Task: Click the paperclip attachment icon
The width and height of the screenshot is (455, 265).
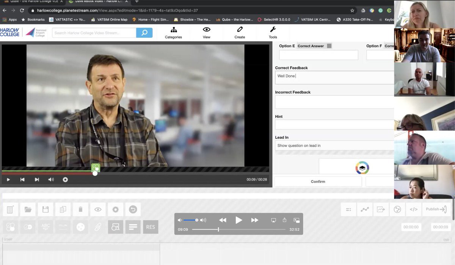Action: pyautogui.click(x=98, y=227)
